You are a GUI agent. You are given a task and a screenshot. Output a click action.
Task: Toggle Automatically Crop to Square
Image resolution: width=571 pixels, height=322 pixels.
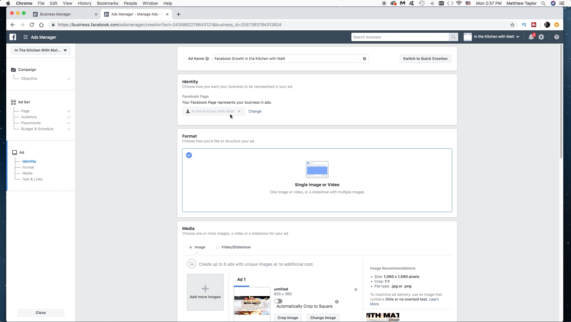(x=278, y=301)
